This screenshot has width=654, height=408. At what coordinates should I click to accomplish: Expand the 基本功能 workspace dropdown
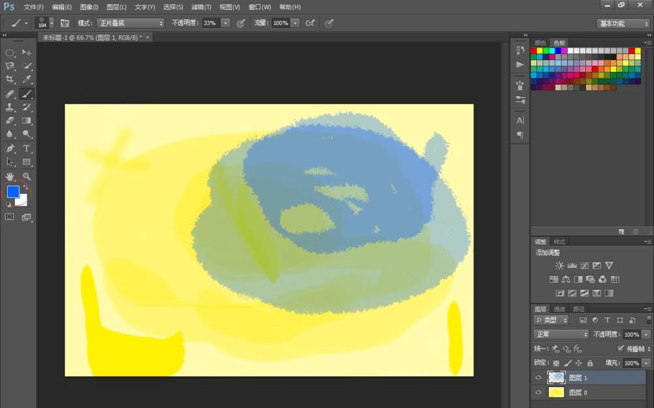click(x=623, y=24)
